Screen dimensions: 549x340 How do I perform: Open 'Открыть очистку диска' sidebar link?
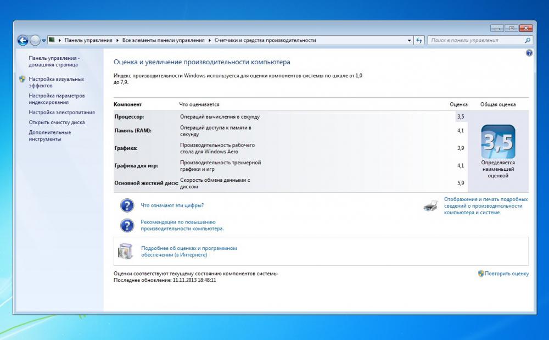click(x=57, y=122)
